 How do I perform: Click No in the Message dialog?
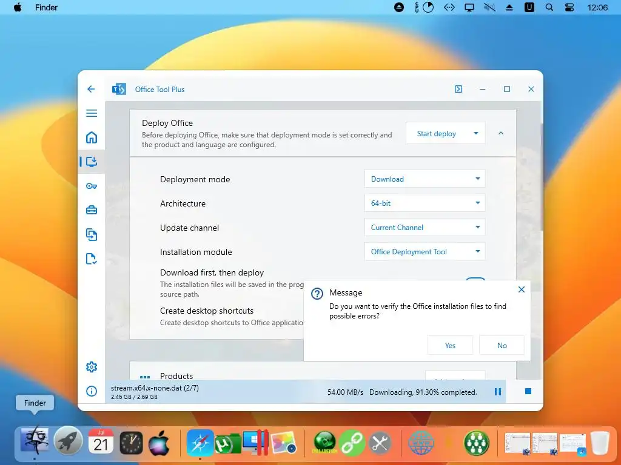coord(502,345)
